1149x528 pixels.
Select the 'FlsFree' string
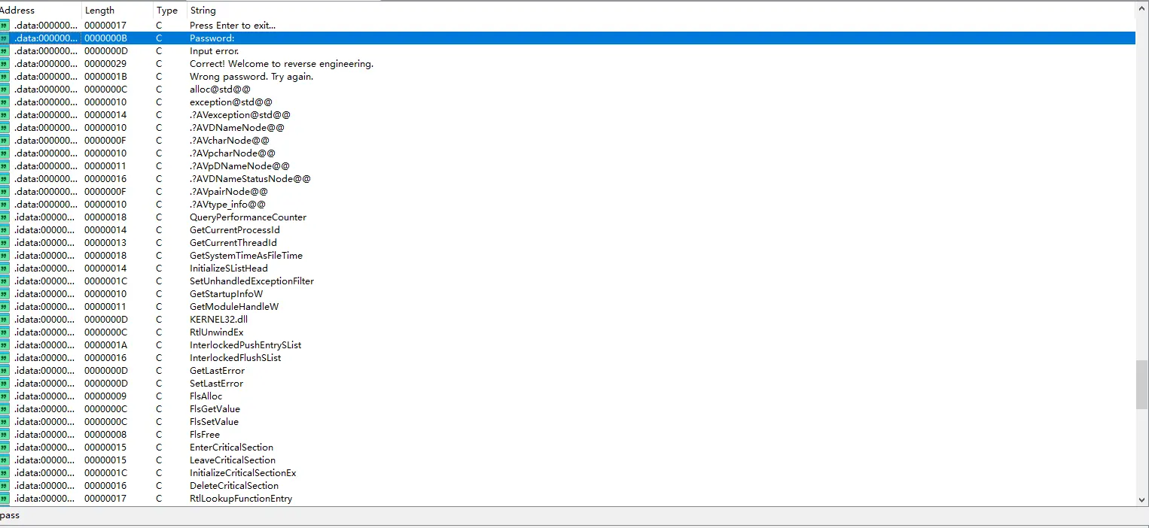205,435
